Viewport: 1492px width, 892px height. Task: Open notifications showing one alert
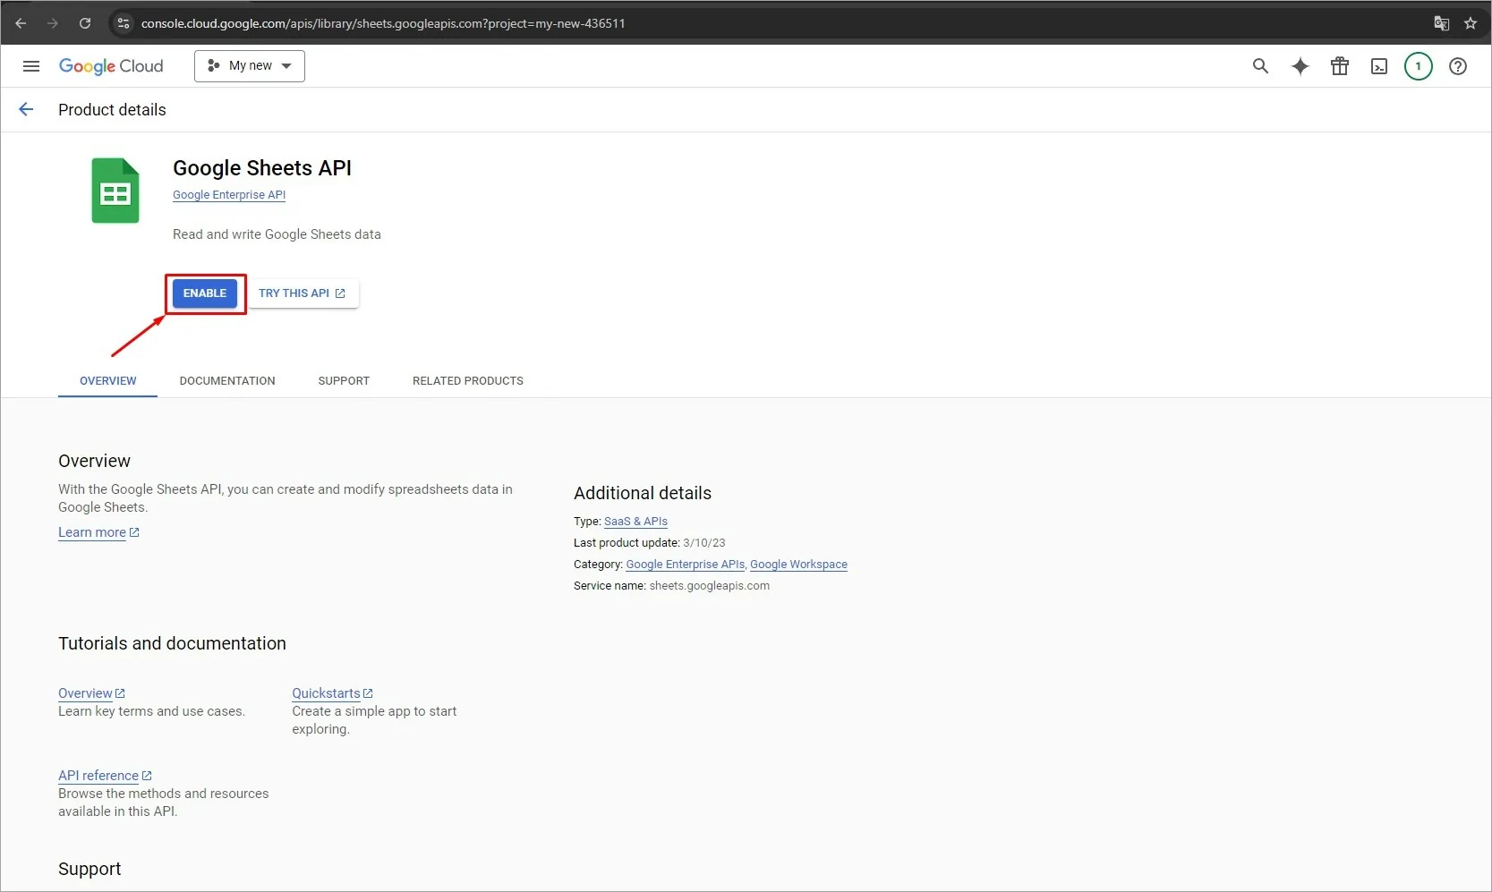1418,65
